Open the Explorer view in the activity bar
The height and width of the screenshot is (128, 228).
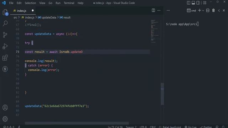(5, 12)
